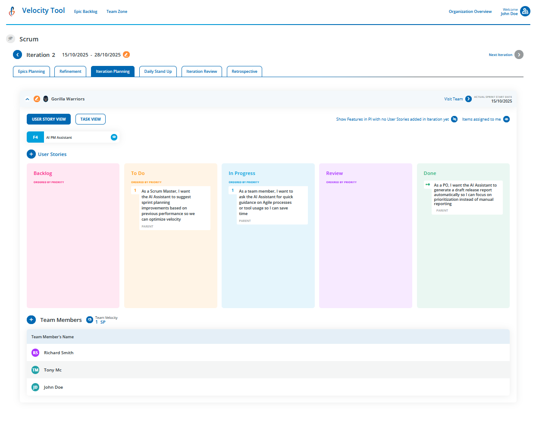
Task: Open the Daily Stand Up tab
Action: pos(158,71)
